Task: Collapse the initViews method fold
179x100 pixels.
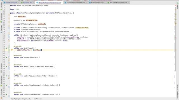Action: point(10,48)
